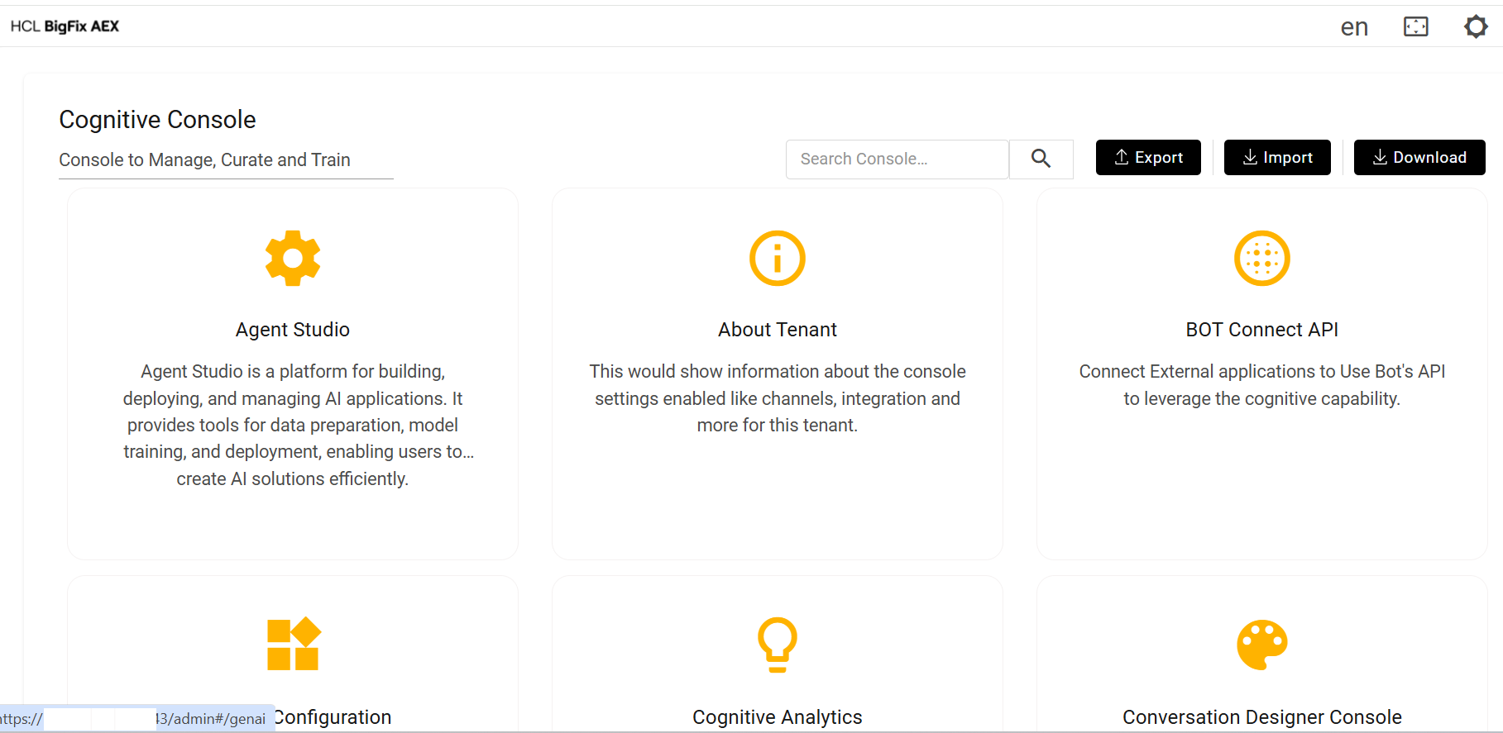Image resolution: width=1503 pixels, height=733 pixels.
Task: Click the About Tenant info icon
Action: click(777, 259)
